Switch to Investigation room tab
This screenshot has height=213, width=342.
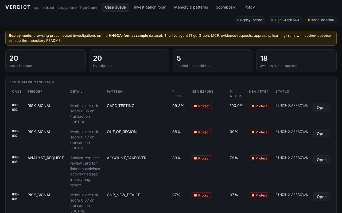(x=150, y=7)
